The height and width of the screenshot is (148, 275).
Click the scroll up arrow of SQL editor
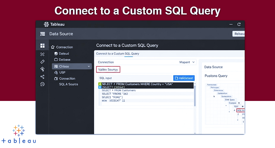[195, 84]
